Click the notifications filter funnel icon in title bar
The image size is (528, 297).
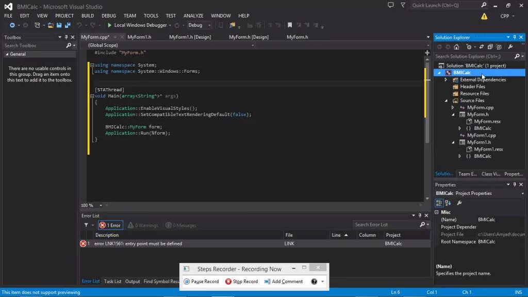click(403, 5)
